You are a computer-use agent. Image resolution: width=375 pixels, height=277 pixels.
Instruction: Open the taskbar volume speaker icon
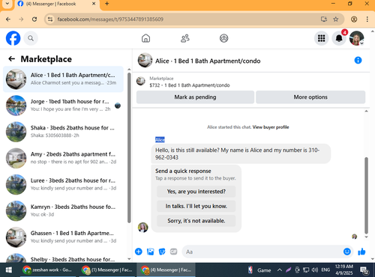tap(315, 270)
